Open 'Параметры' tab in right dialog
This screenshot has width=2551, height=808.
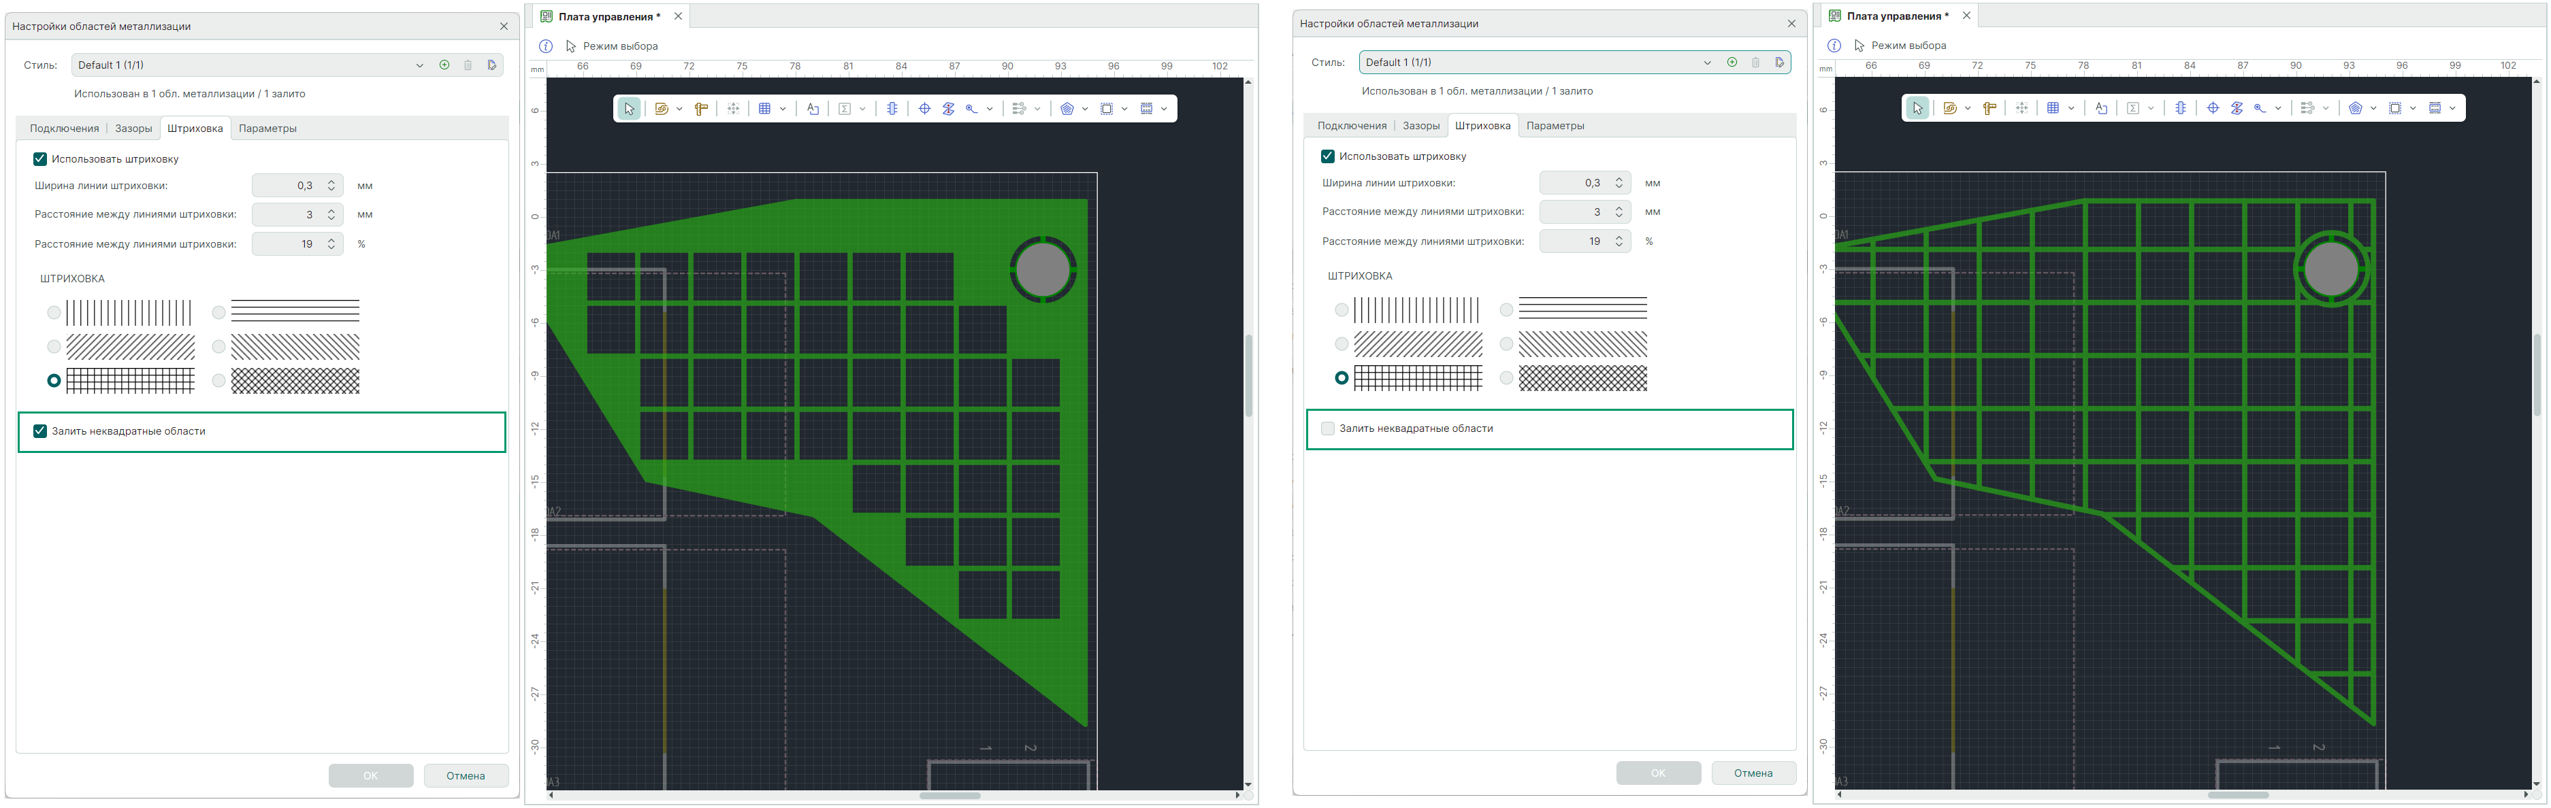click(1555, 126)
